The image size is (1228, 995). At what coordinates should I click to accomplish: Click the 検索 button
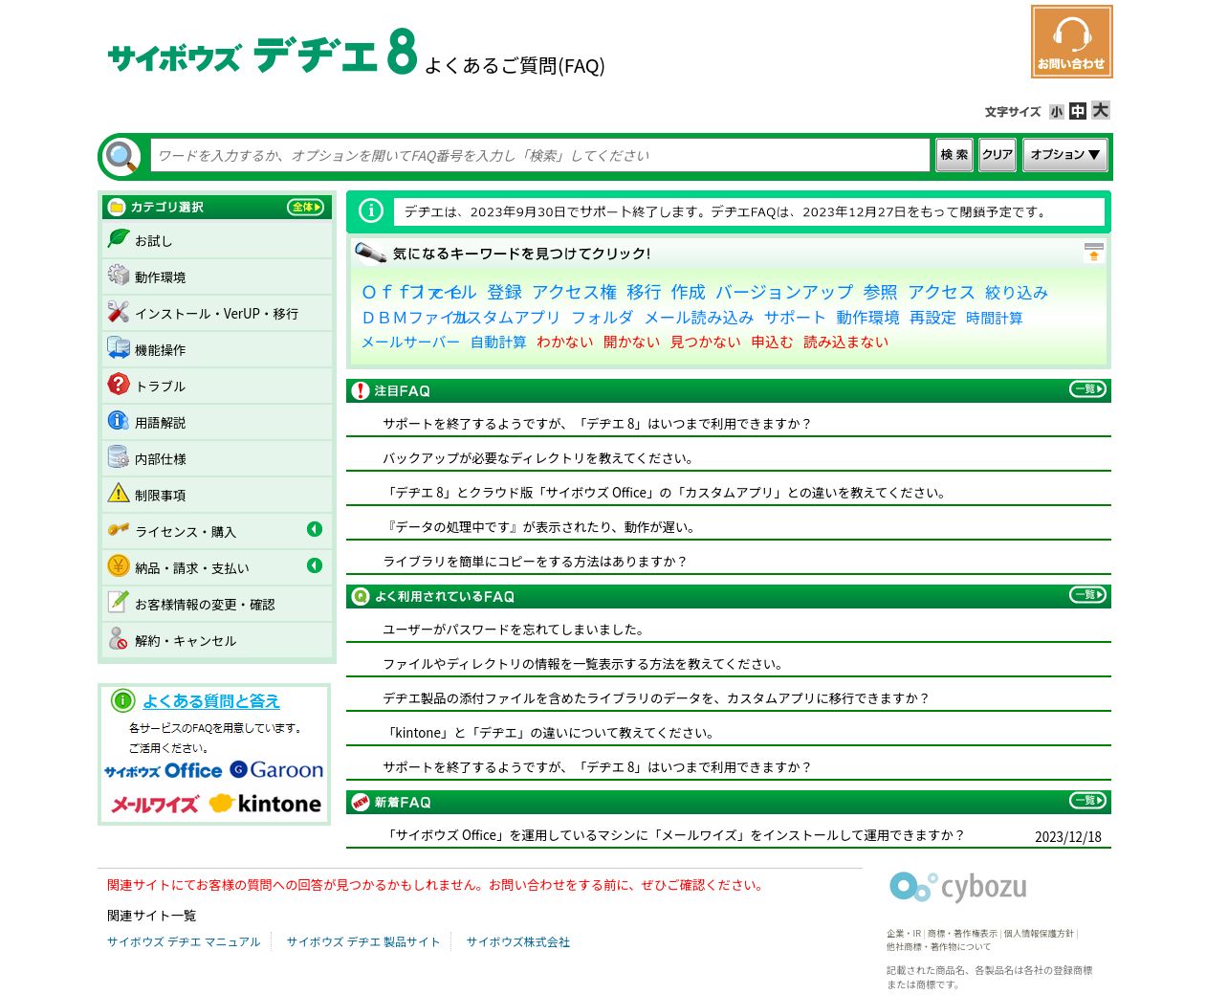pyautogui.click(x=954, y=155)
